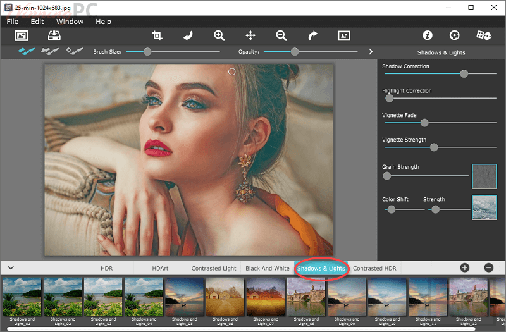The image size is (506, 332).
Task: Open the settings gear icon
Action: pos(454,35)
